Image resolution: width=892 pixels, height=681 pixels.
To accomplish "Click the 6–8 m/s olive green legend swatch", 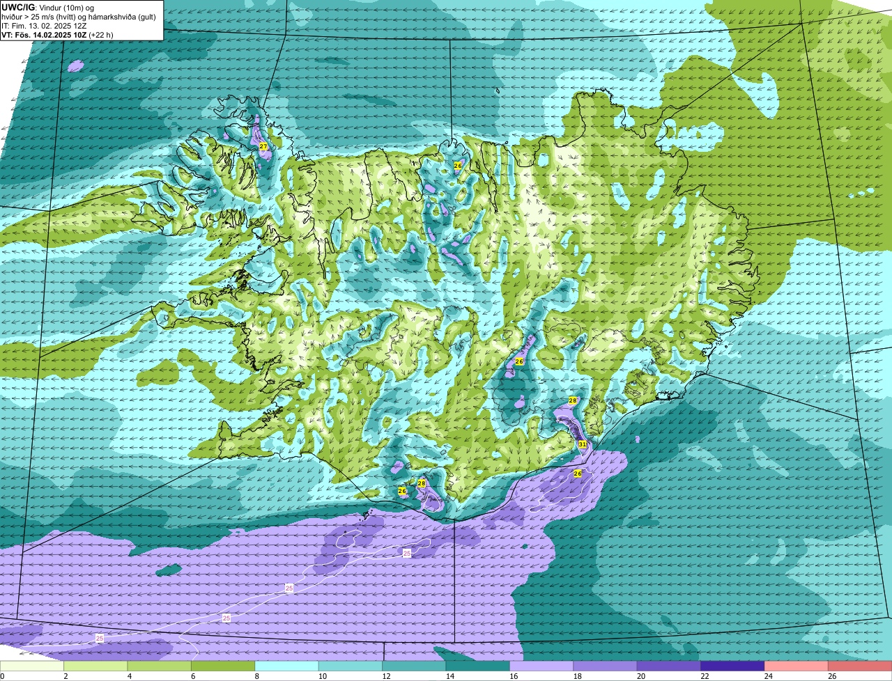I will pos(223,666).
